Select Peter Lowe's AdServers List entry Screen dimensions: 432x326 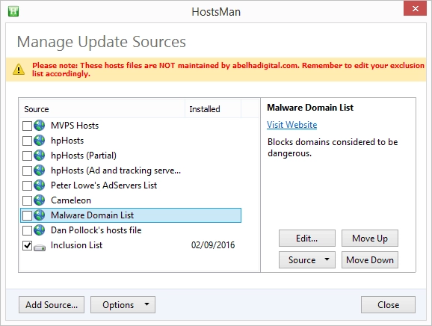click(104, 185)
